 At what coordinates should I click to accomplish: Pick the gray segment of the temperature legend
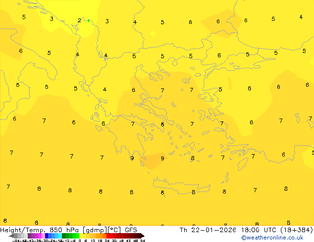[x=16, y=236]
